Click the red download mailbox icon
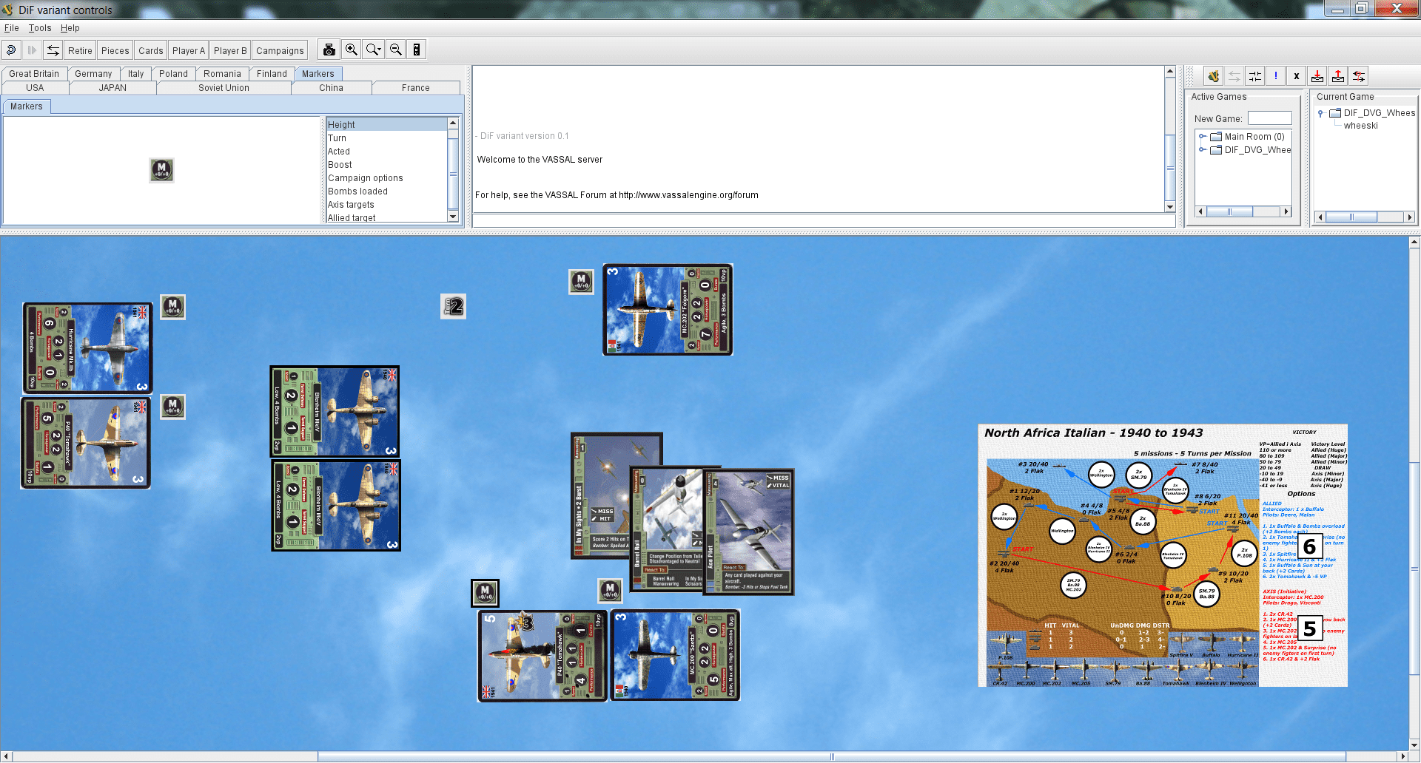Image resolution: width=1421 pixels, height=763 pixels. click(x=1317, y=75)
